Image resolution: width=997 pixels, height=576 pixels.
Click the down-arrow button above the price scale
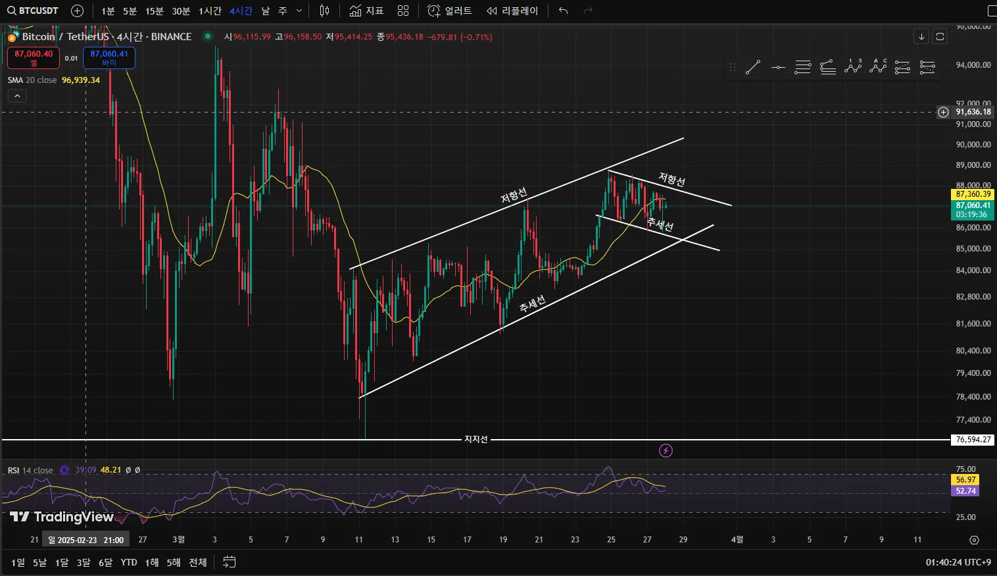(921, 37)
